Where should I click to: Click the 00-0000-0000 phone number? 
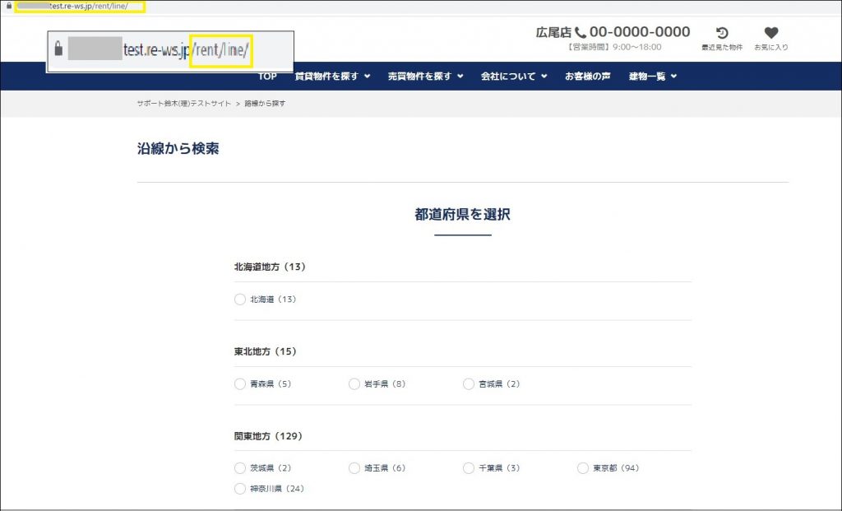tap(639, 32)
